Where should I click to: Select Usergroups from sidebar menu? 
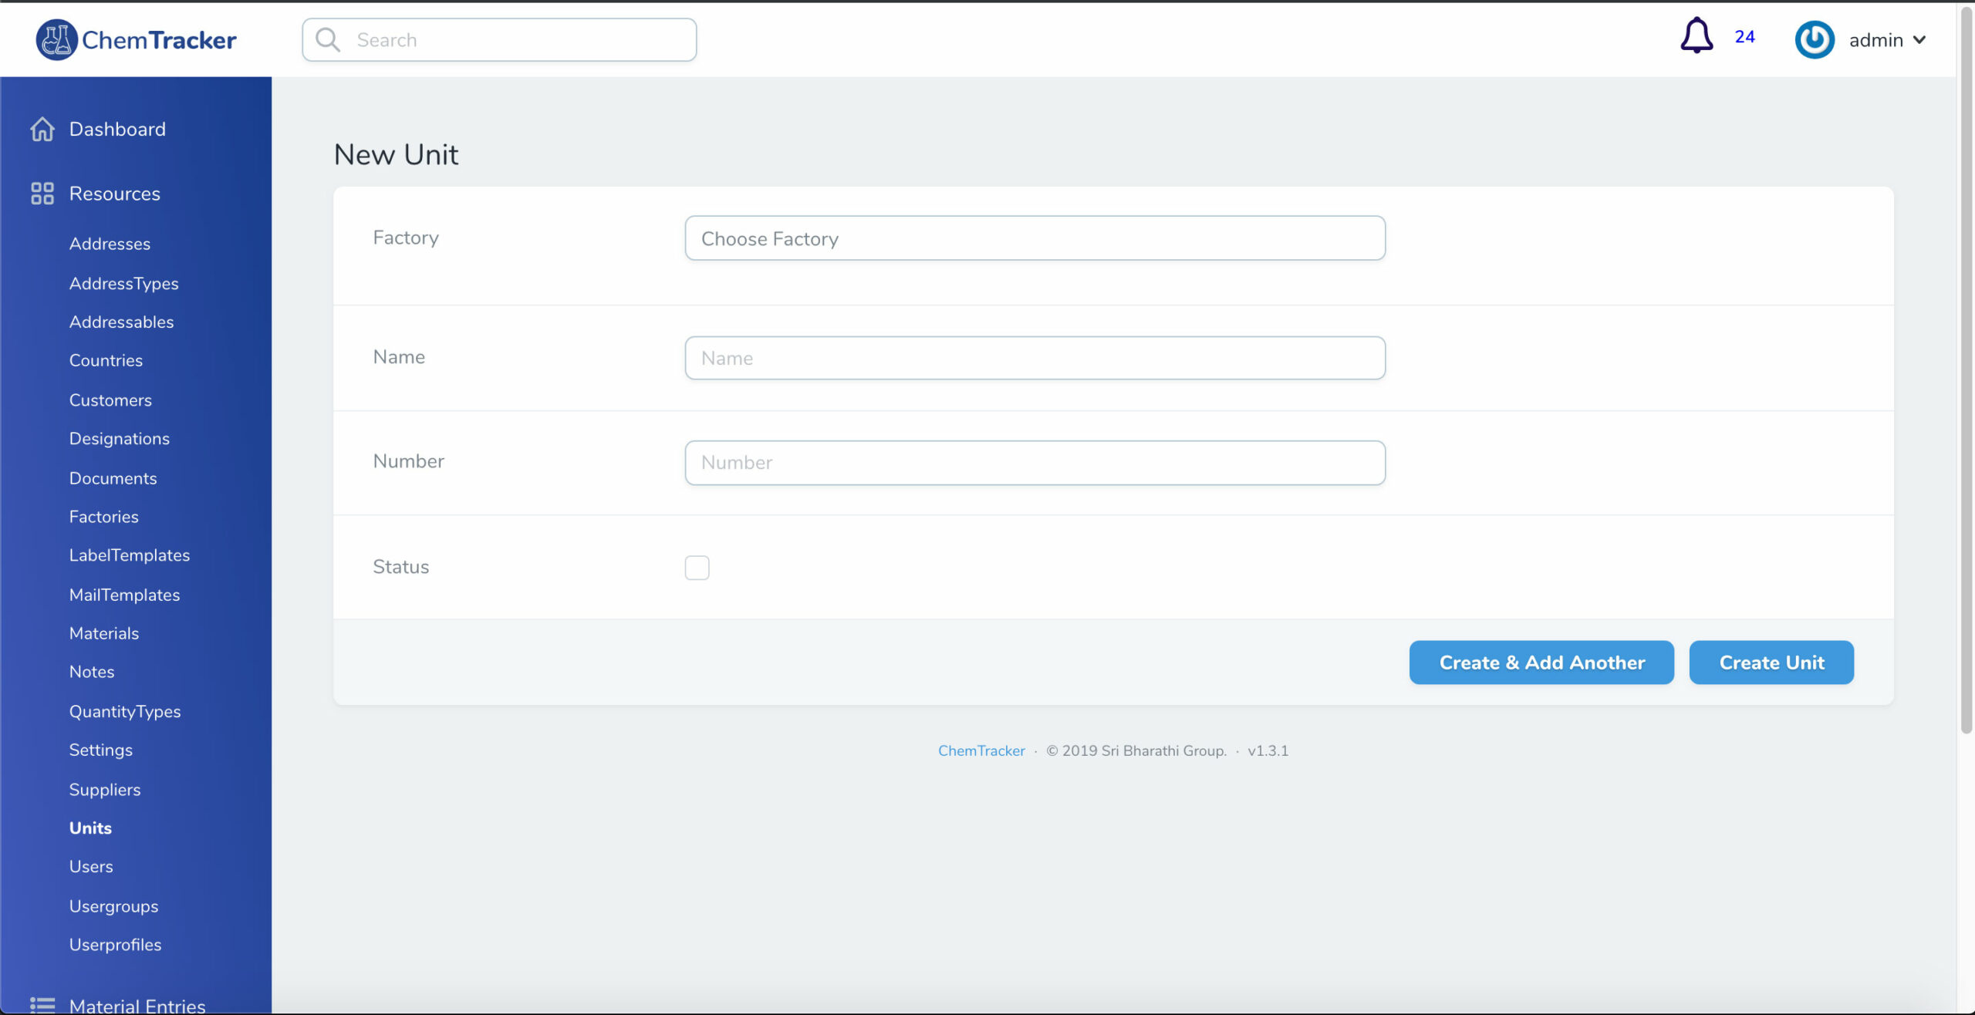click(x=113, y=906)
